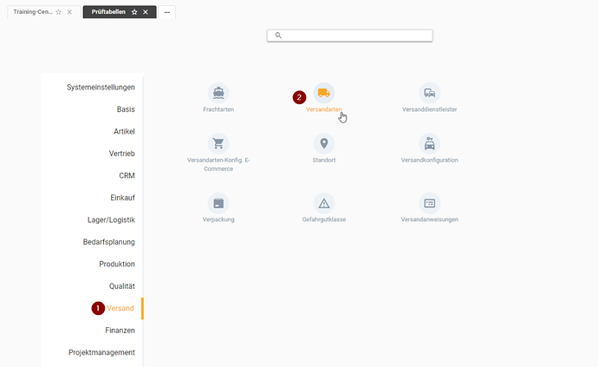Close the Training-Center tab

(x=69, y=12)
